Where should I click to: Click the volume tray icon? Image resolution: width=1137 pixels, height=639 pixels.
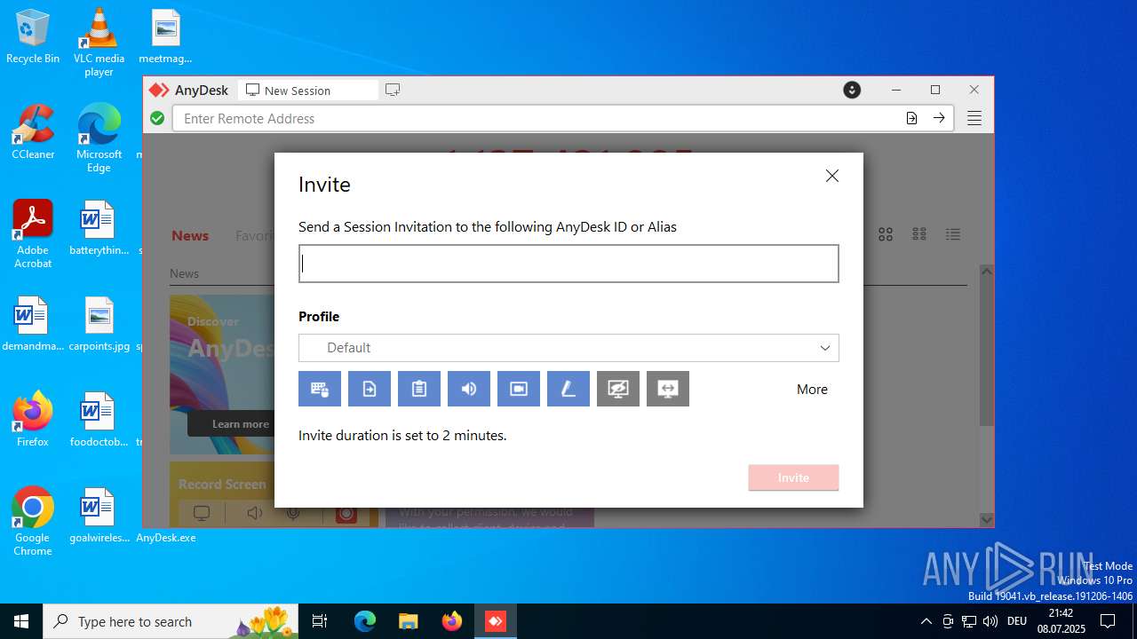pyautogui.click(x=990, y=621)
